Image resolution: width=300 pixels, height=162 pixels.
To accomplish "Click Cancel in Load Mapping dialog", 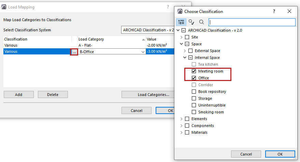I will (137, 111).
